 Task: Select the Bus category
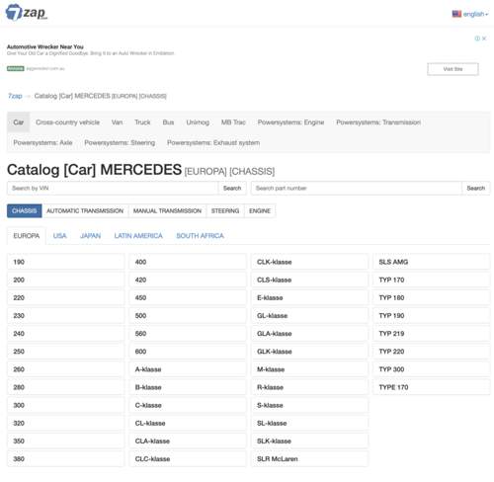coord(168,122)
